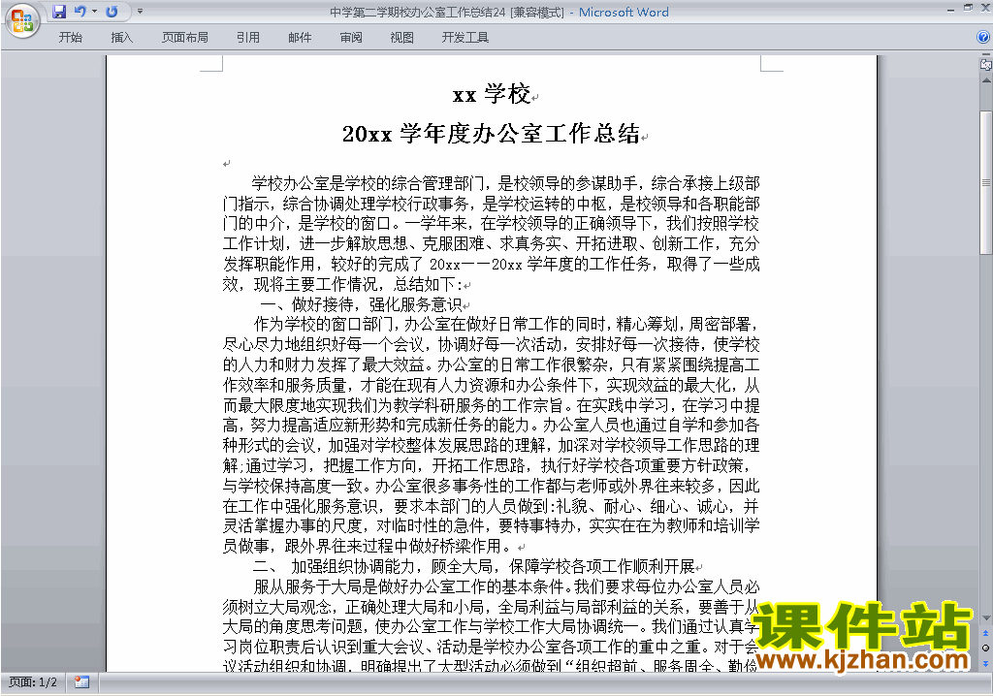The width and height of the screenshot is (993, 696).
Task: Click the vertical scrollbar thumb
Action: [986, 182]
